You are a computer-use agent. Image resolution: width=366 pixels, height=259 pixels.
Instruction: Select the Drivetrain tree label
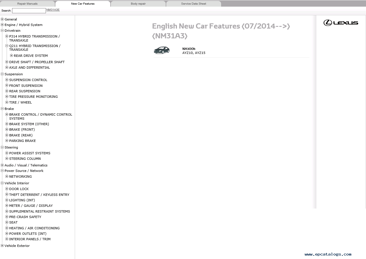pyautogui.click(x=12, y=31)
